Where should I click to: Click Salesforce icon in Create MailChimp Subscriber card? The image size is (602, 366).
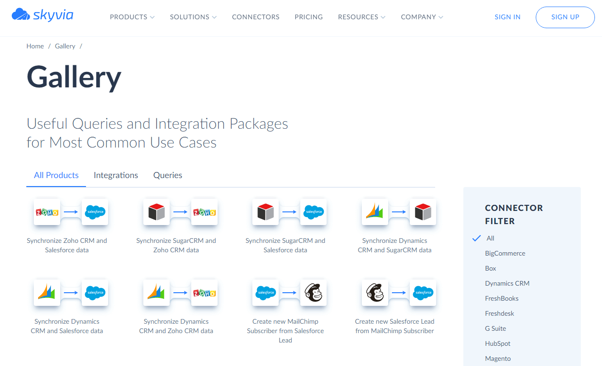266,293
